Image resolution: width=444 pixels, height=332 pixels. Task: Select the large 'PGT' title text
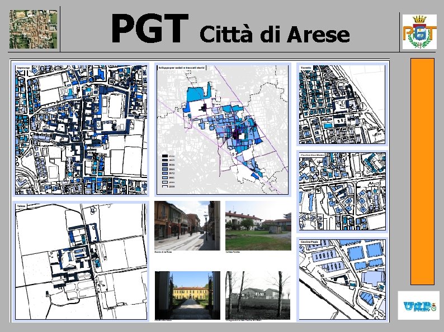pos(150,28)
